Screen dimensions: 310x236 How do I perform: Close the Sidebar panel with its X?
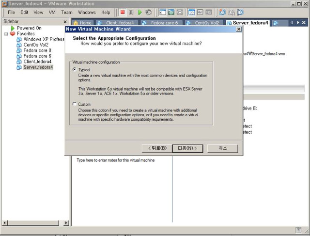65,21
